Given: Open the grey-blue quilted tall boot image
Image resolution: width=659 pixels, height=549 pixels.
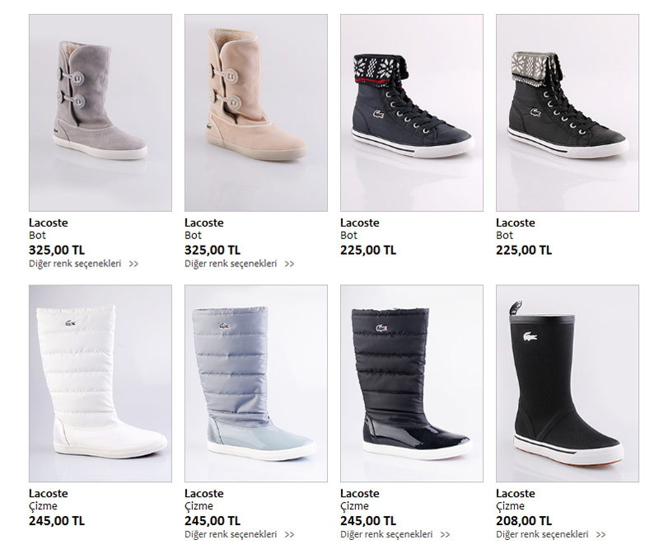Looking at the screenshot, I should pos(256,383).
